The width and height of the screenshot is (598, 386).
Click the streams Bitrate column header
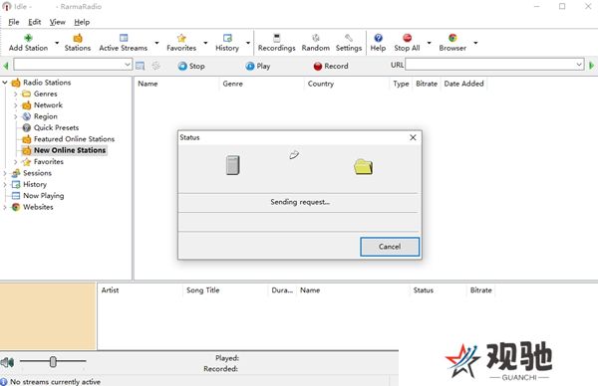pos(480,290)
